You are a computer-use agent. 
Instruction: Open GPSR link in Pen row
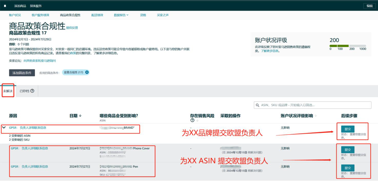point(29,166)
